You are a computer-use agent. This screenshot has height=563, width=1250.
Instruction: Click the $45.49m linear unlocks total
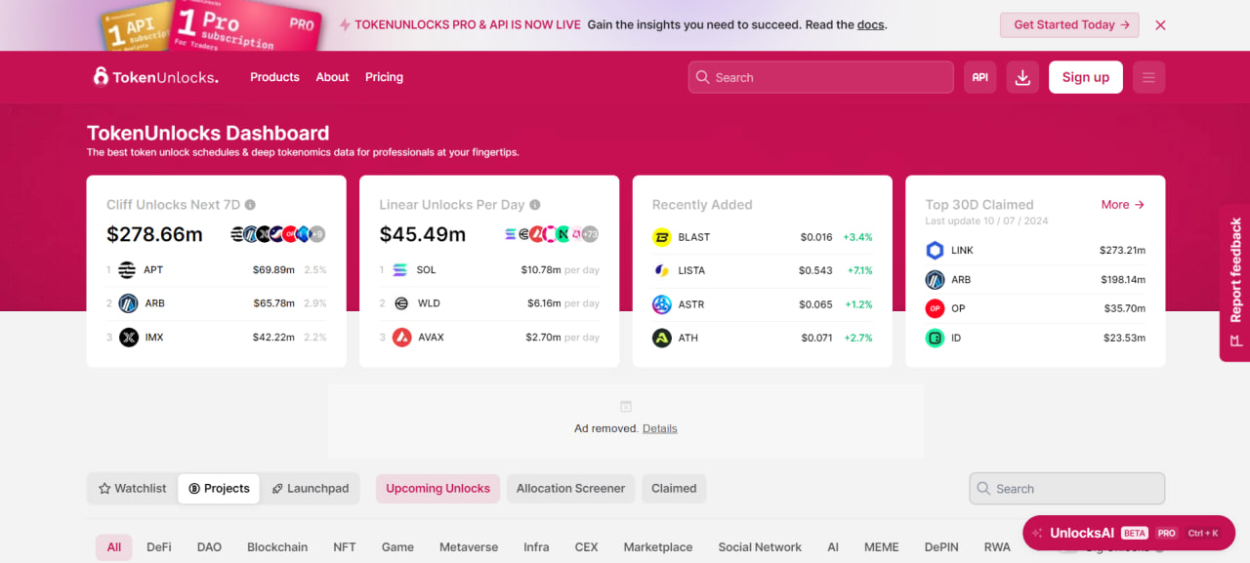coord(423,234)
